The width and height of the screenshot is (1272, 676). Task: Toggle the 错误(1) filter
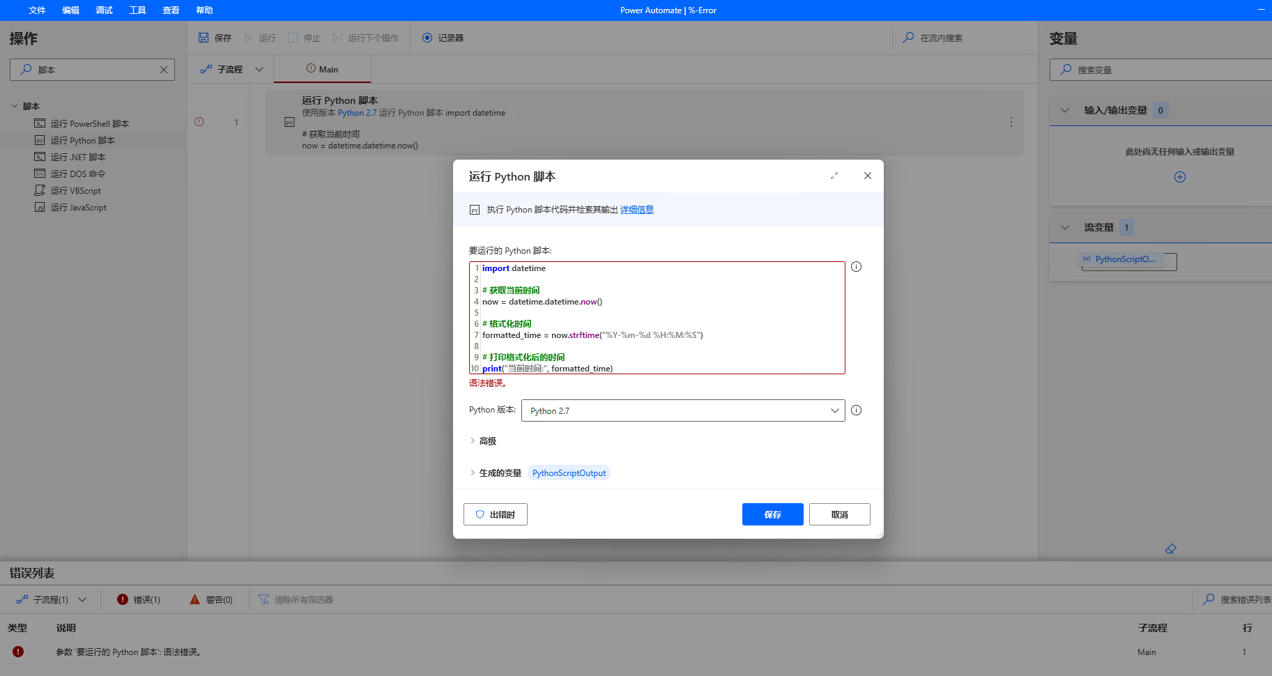(x=139, y=599)
